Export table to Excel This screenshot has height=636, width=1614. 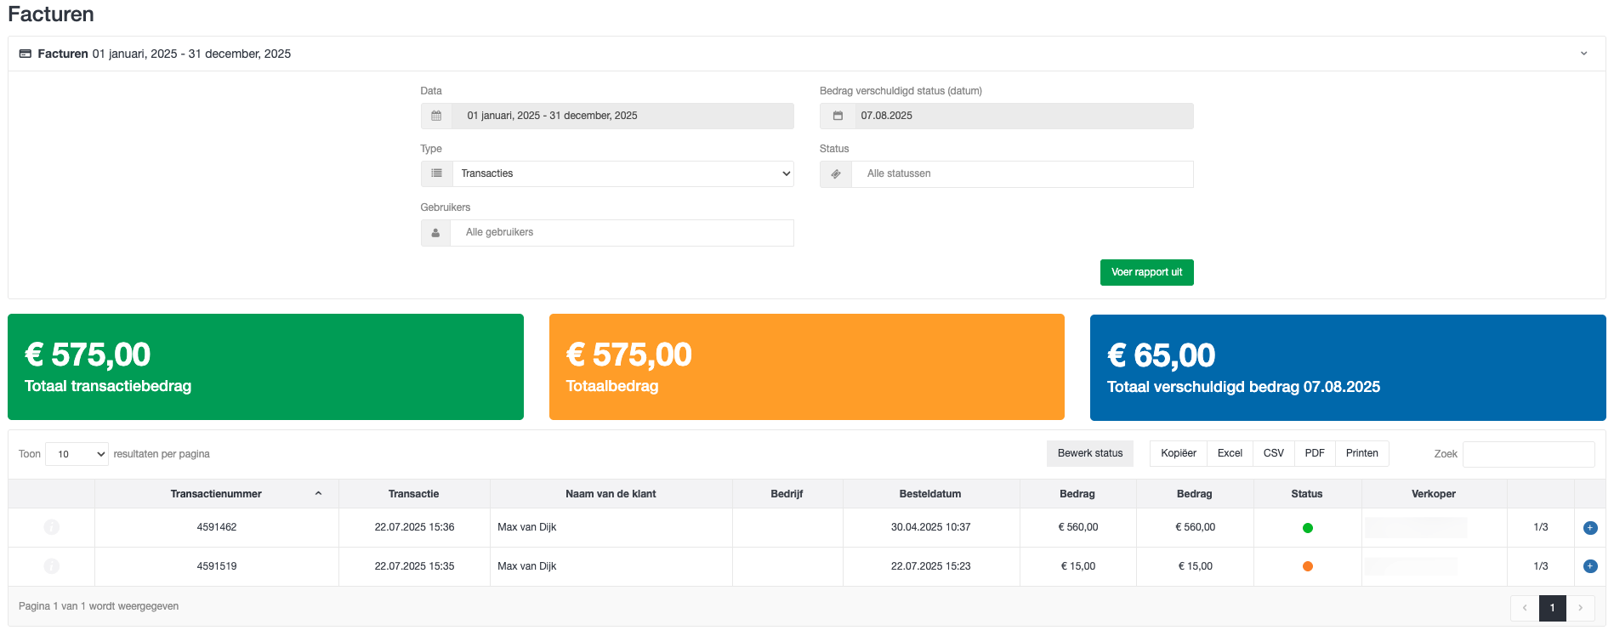tap(1230, 453)
